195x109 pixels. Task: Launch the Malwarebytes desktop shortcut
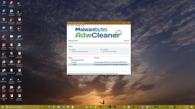pos(4,80)
